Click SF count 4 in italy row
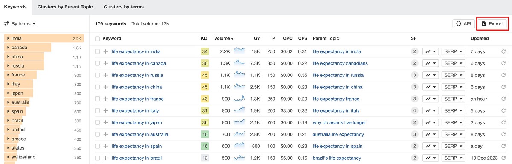 (414, 111)
